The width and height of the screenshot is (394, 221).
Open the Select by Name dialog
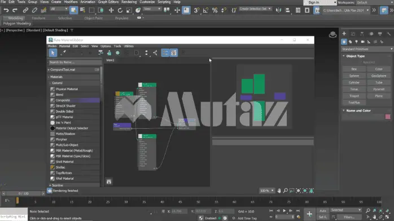click(82, 10)
